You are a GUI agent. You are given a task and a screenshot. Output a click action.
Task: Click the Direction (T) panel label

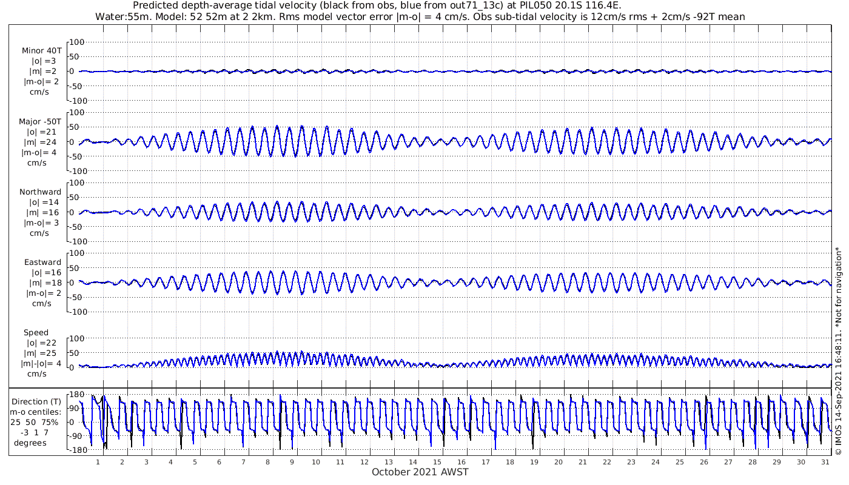[x=38, y=402]
